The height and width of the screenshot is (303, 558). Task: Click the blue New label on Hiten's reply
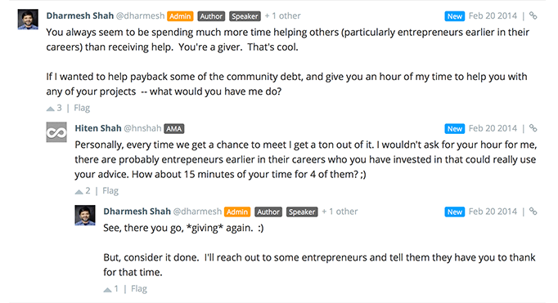pyautogui.click(x=454, y=128)
